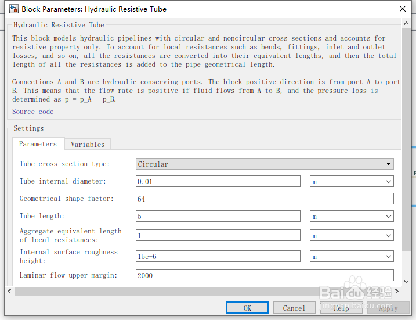
Task: Click the 'Laminar flow upper margin:' label
Action: (x=68, y=275)
